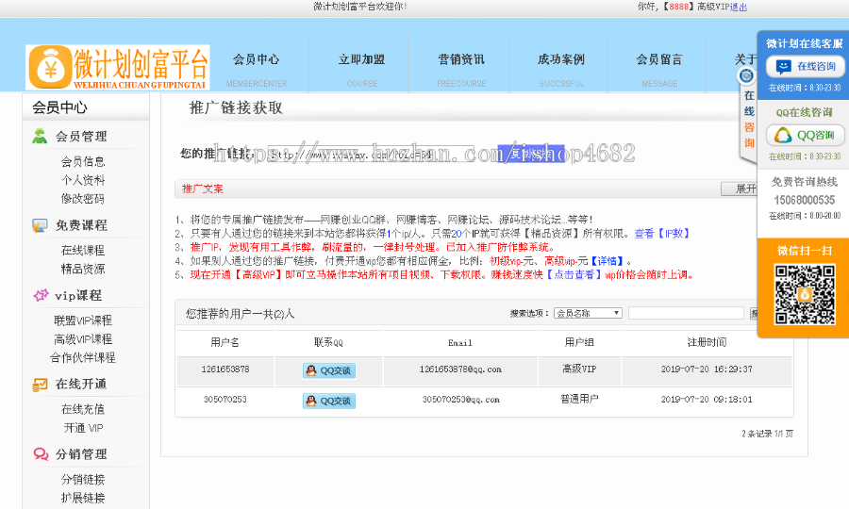Click email 1261653878@qq.com

(460, 369)
